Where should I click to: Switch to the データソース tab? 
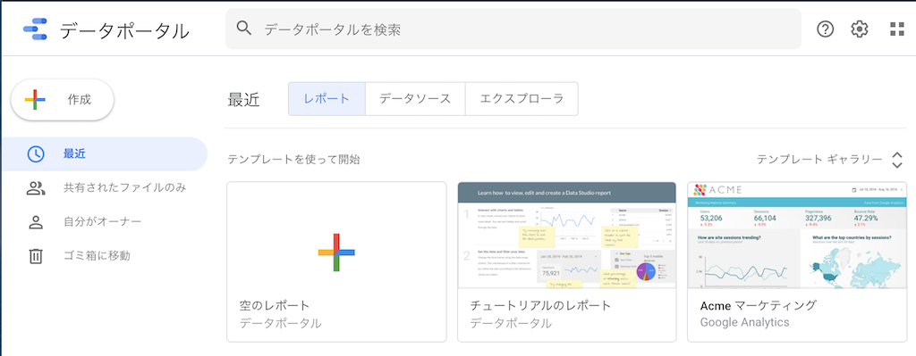coord(415,98)
